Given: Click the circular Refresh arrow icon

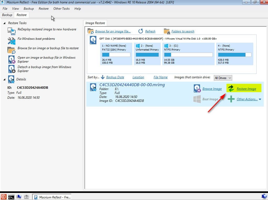Looking at the screenshot, I should 141,31.
